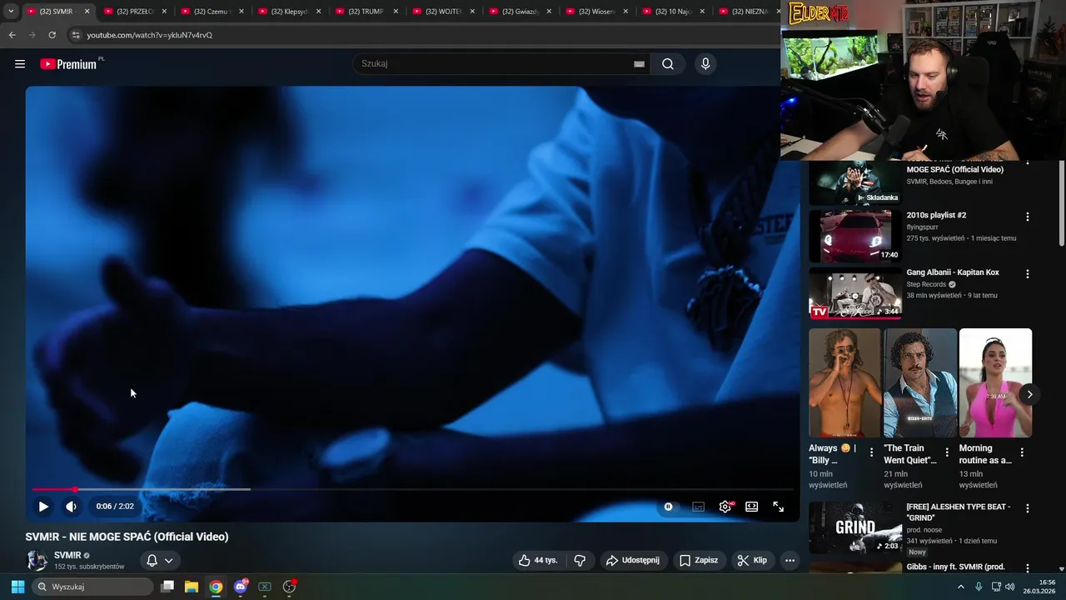Open Gibbs - inny ft. SVM!R title
The image size is (1066, 600).
pos(956,567)
